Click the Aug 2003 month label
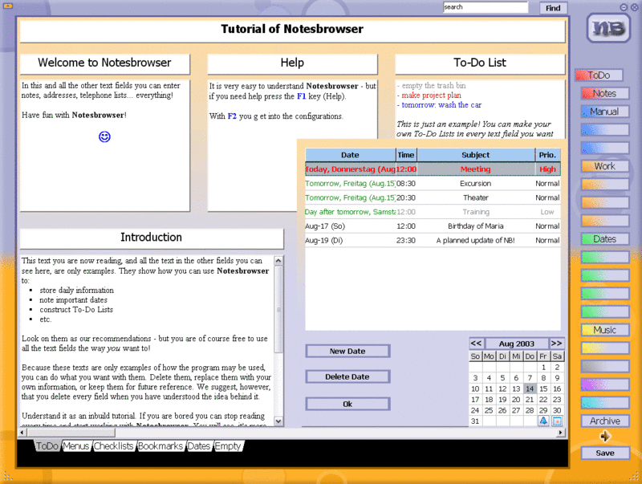 click(516, 344)
